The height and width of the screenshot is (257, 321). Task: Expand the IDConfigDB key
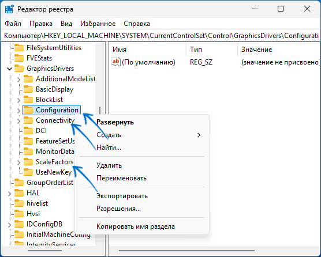(9, 225)
